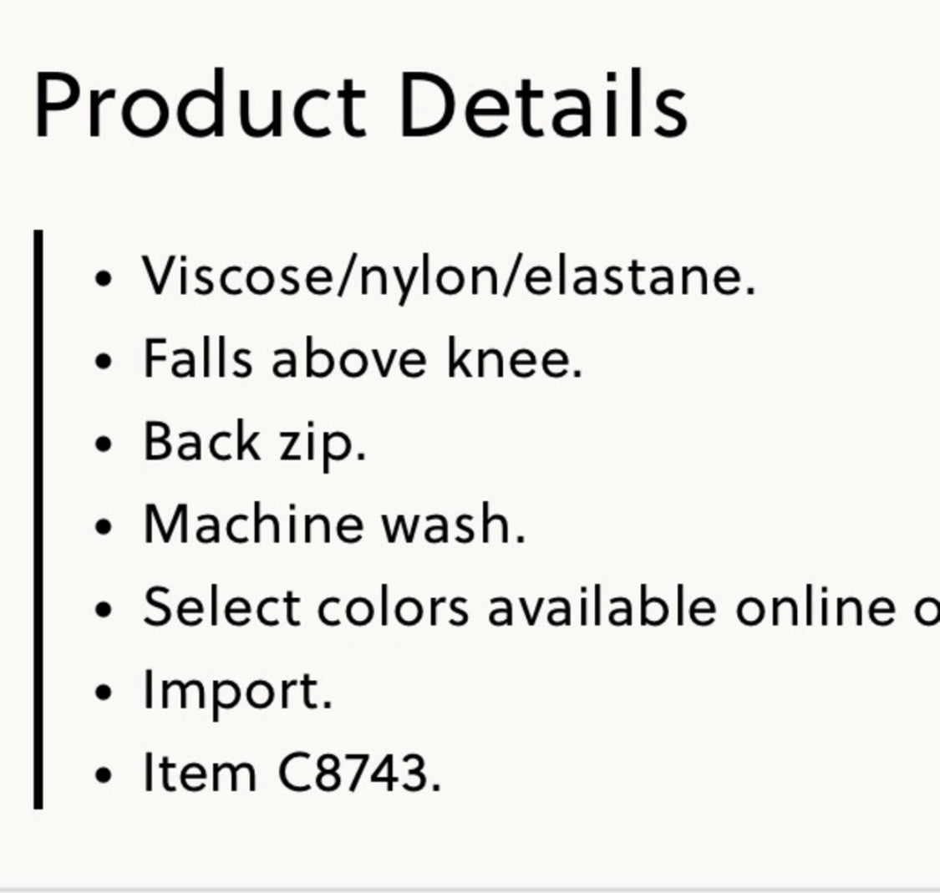Click the black vertical bar beside list
940x893 pixels.
click(x=38, y=519)
